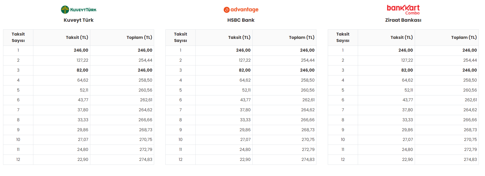
Task: Click 274,83 total in HSBC table
Action: (308, 160)
